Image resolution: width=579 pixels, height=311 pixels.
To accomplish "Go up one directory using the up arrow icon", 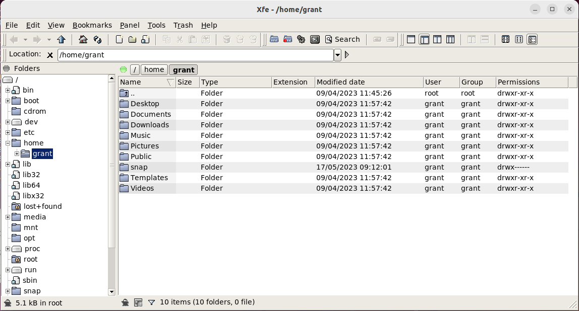I will tap(61, 39).
